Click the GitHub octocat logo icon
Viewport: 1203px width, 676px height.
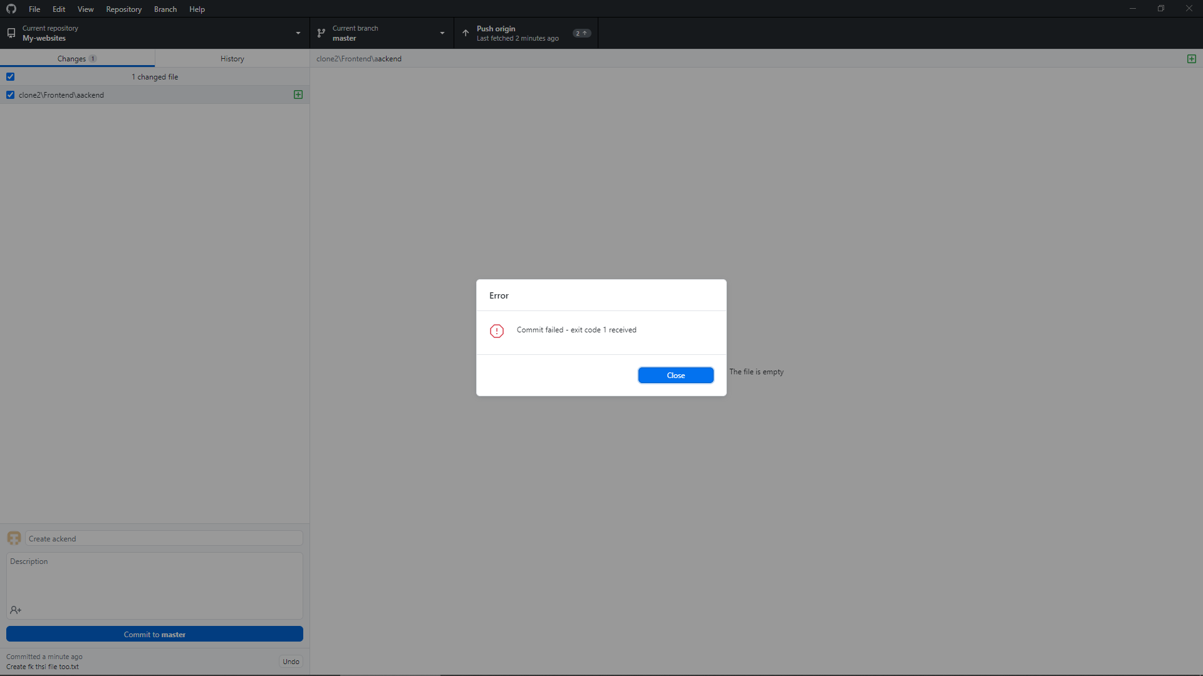pyautogui.click(x=11, y=9)
